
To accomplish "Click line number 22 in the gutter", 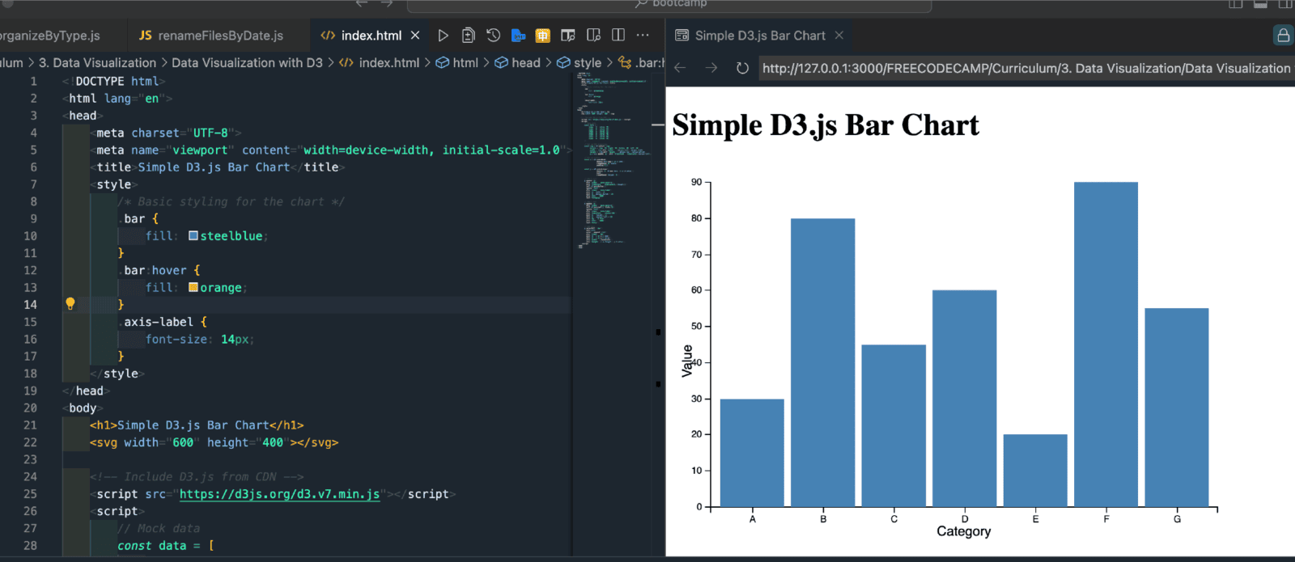I will click(x=30, y=442).
